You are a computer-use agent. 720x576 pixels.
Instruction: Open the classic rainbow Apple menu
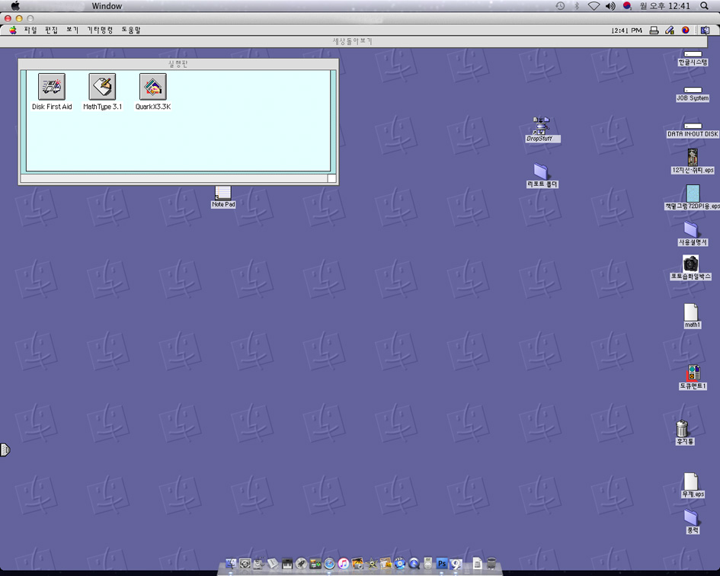pyautogui.click(x=12, y=30)
